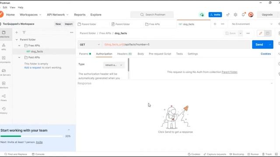
Task: Collapse the Start working with your team panel
Action: tap(69, 130)
